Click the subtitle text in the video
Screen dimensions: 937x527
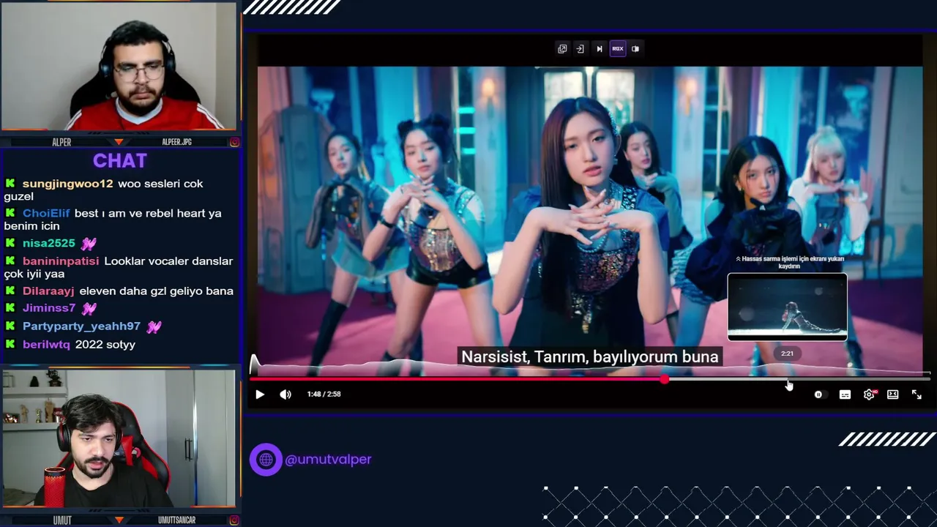[589, 356]
